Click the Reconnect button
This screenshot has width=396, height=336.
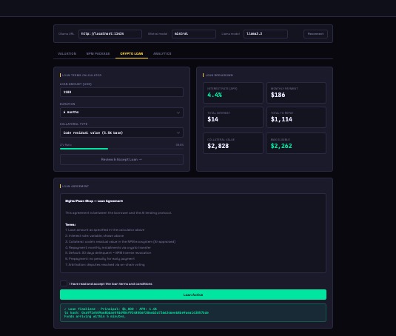point(315,34)
